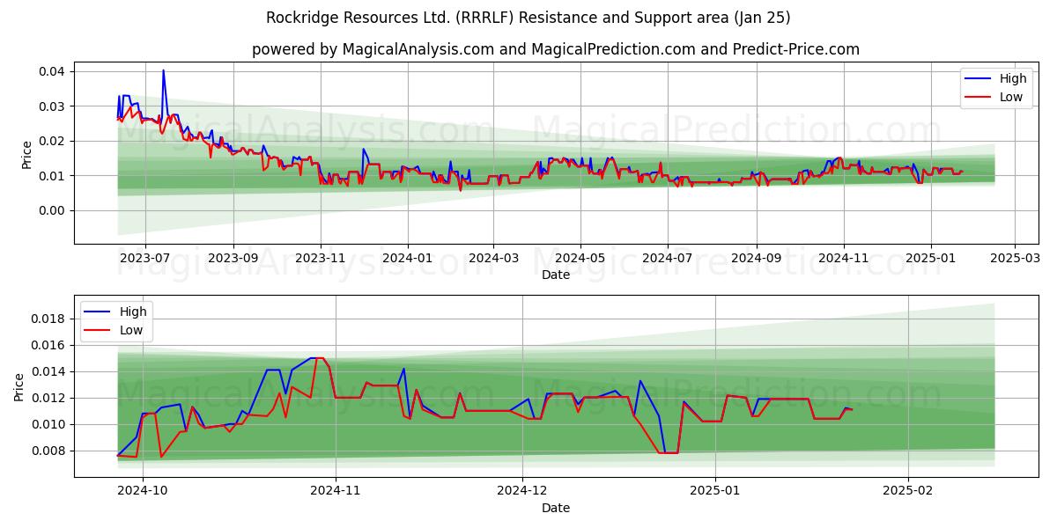Screen dimensions: 1057x528
Task: Click the 0.01 y-axis label in the top chart
Action: 53,176
